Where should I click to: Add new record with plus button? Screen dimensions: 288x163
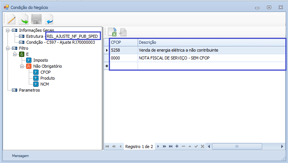[x=177, y=147]
